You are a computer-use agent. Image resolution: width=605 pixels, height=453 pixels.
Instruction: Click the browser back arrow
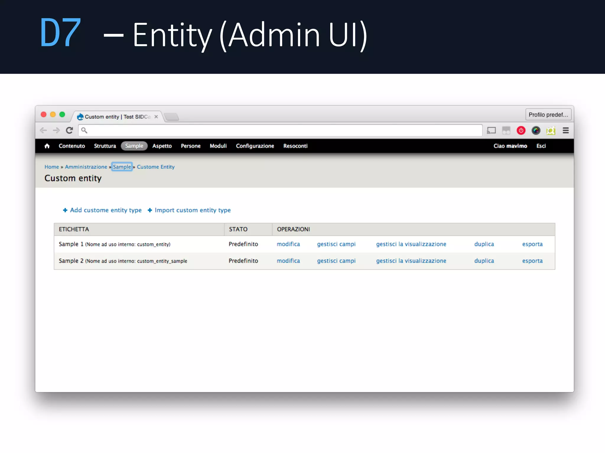click(x=43, y=130)
